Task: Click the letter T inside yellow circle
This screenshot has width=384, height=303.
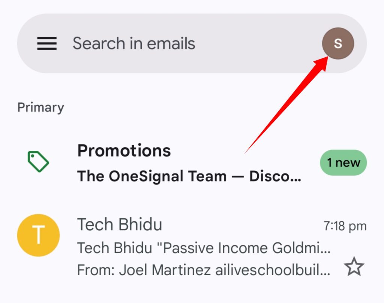Action: 39,235
